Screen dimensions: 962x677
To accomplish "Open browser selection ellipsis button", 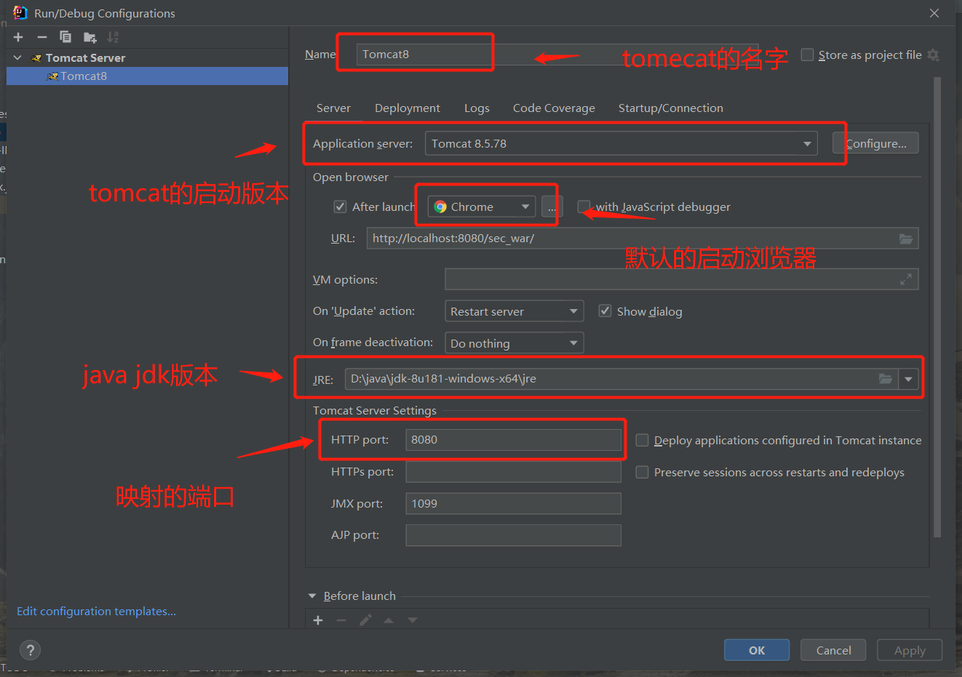I will [x=552, y=207].
